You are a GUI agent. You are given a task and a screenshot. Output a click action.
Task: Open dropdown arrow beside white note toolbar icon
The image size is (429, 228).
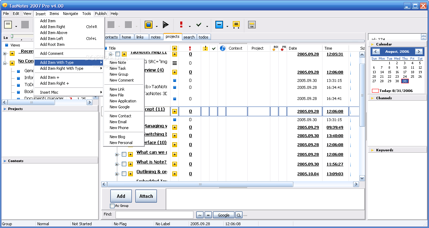click(x=16, y=26)
